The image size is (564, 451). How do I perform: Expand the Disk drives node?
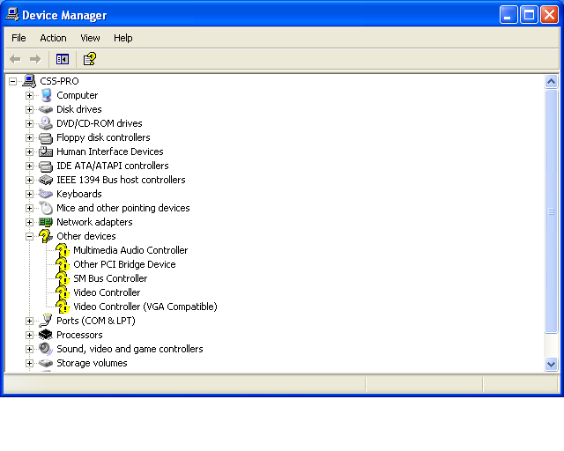click(29, 109)
